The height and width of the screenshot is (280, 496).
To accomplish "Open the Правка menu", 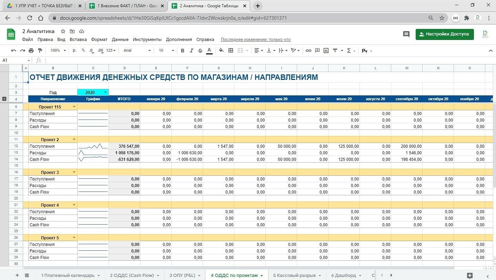I will pyautogui.click(x=45, y=40).
